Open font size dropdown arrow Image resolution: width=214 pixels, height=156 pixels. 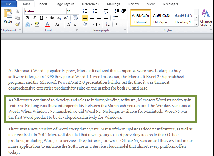[77, 11]
